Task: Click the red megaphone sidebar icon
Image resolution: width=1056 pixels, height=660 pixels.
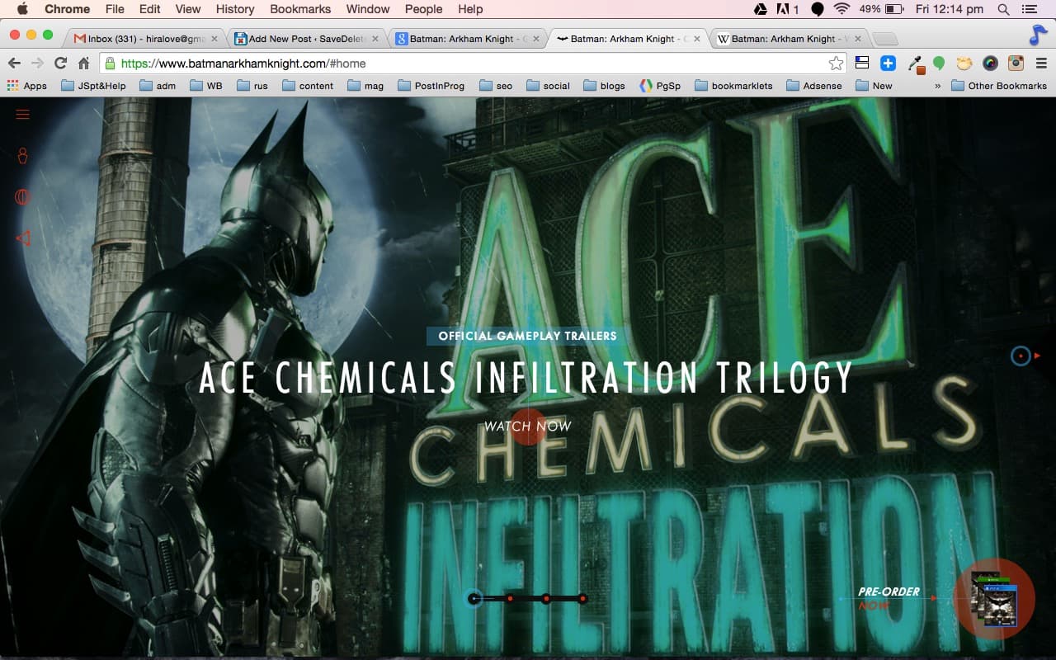Action: (23, 238)
